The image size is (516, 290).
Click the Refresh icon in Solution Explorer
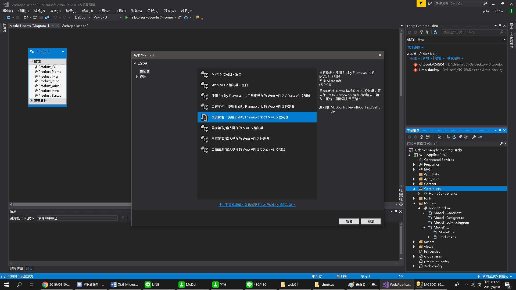[x=454, y=137]
